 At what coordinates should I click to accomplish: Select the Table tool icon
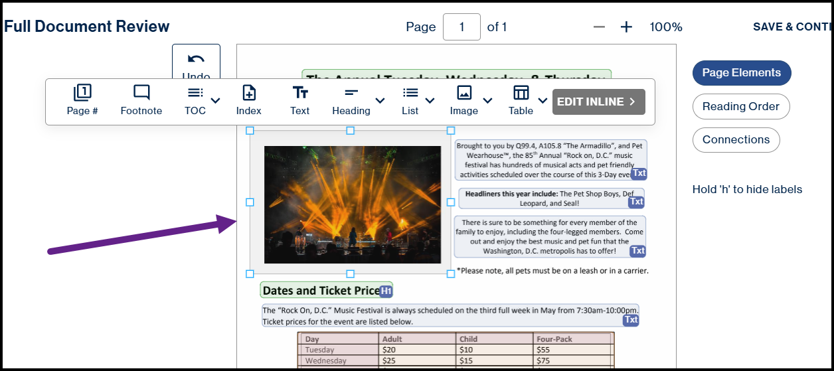pos(521,93)
